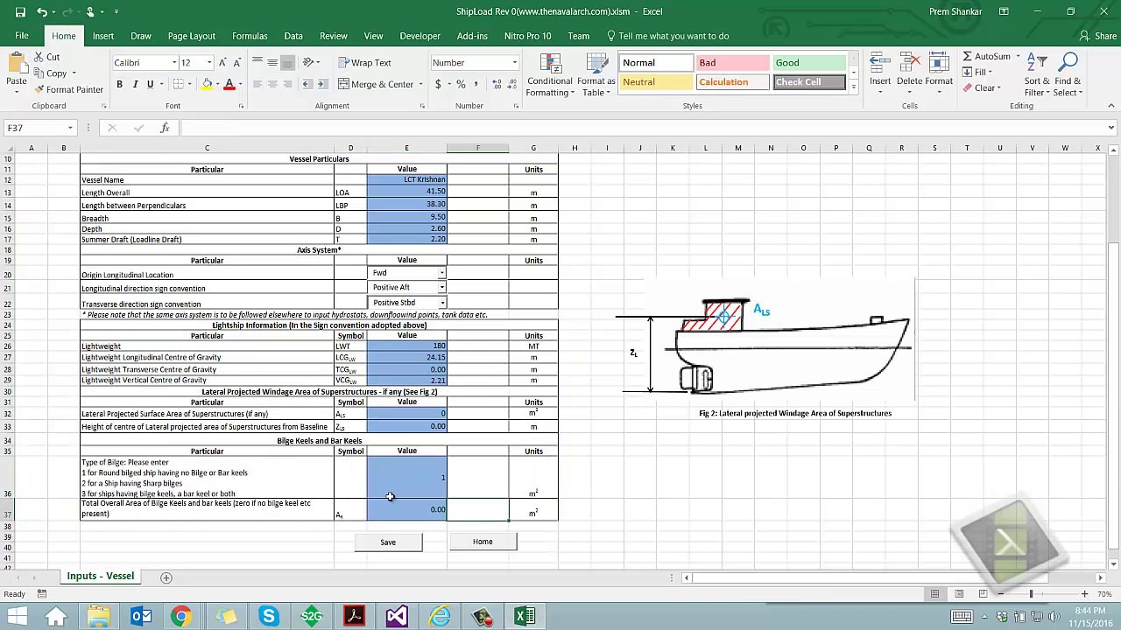
Task: Open the font size 12 dropdown
Action: 208,62
